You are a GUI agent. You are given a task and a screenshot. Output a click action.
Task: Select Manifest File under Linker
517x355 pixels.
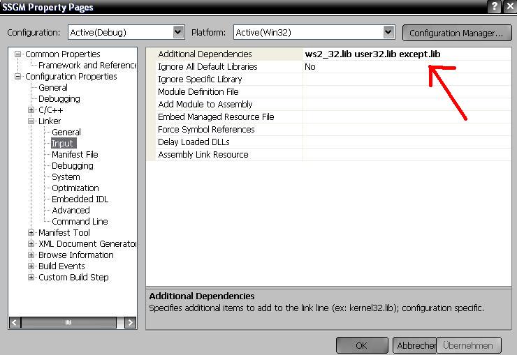75,155
